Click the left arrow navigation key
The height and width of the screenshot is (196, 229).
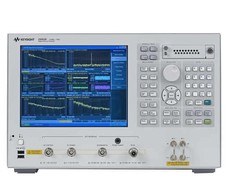164,95
